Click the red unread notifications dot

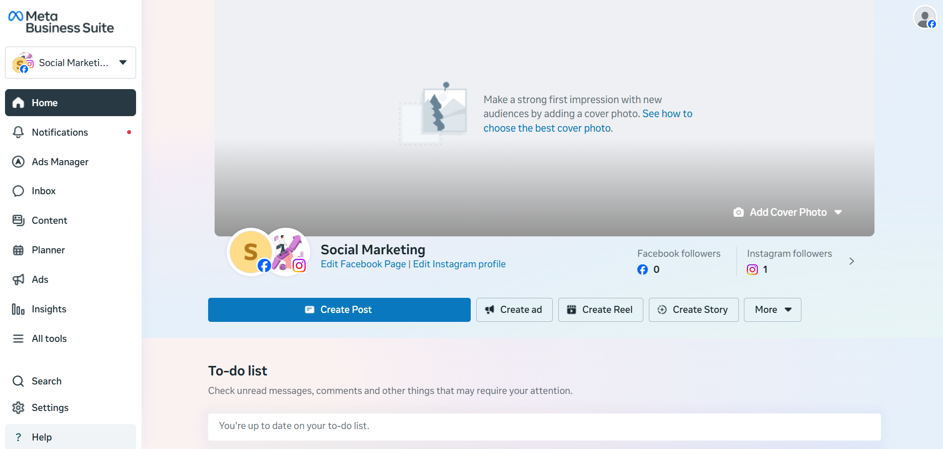129,132
